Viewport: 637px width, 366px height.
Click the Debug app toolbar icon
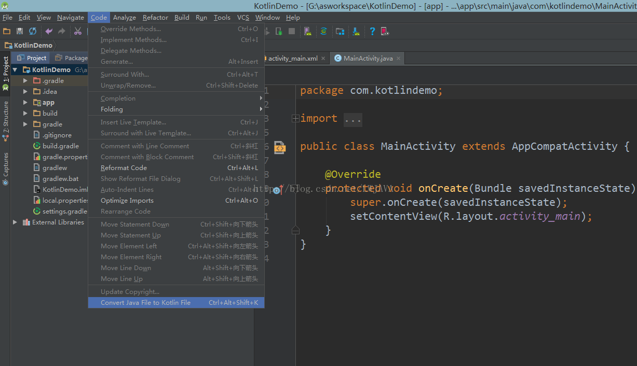[279, 32]
